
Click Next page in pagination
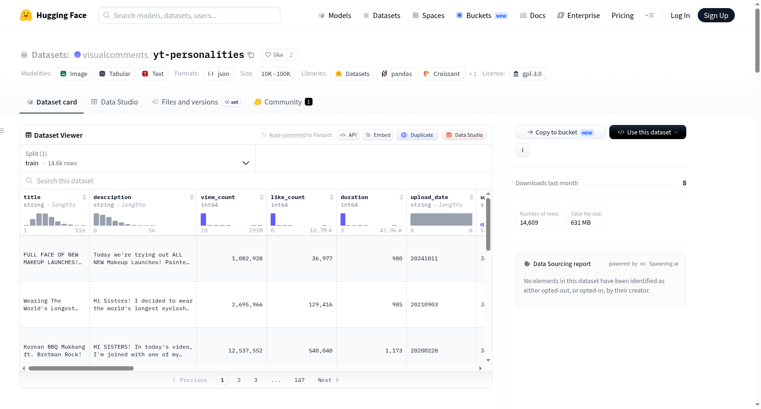tap(328, 380)
